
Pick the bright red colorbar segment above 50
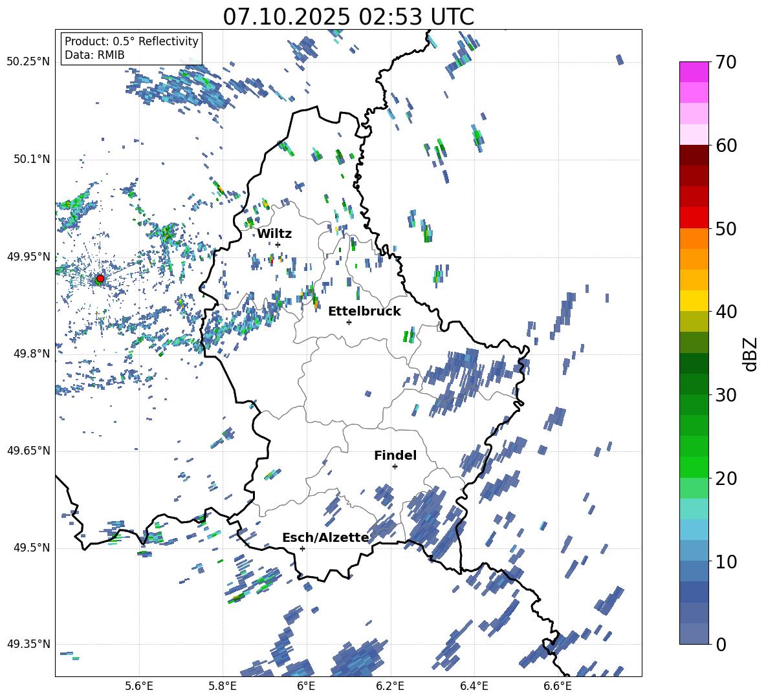694,217
